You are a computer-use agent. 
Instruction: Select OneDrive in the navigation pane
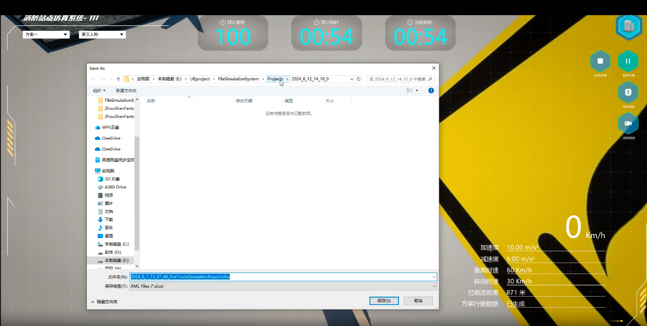[x=111, y=138]
